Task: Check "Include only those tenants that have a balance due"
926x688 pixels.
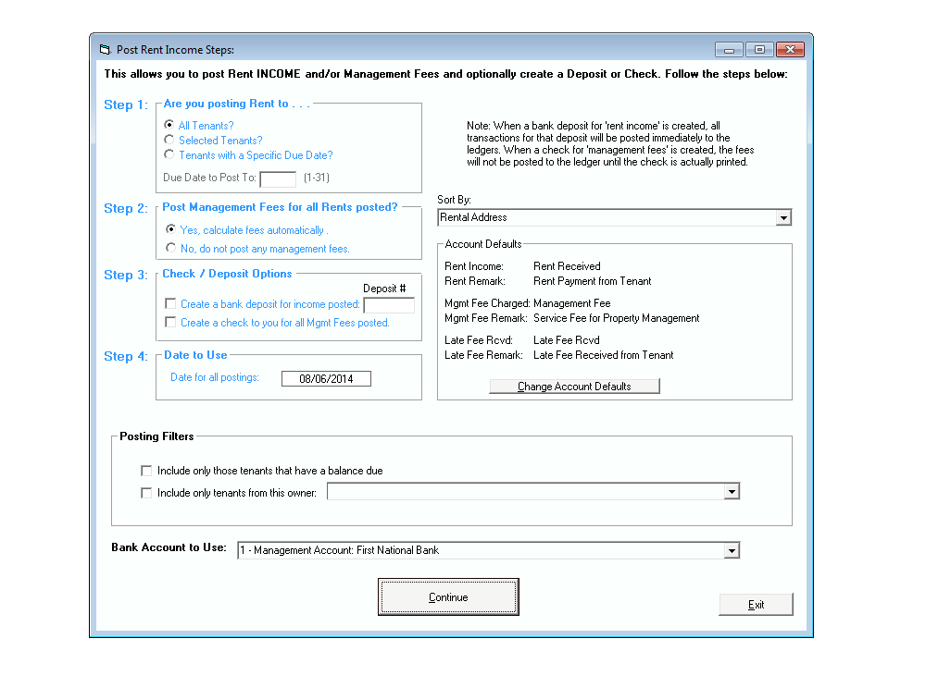Action: click(x=146, y=470)
